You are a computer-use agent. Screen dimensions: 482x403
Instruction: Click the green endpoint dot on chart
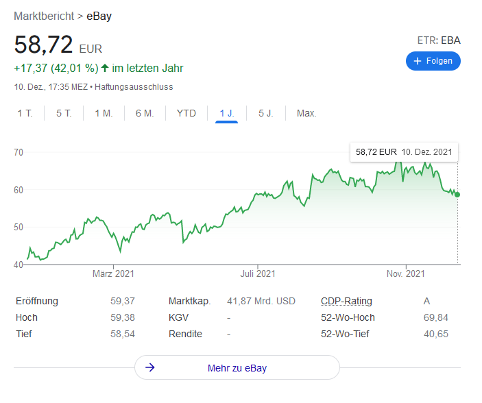pos(457,195)
